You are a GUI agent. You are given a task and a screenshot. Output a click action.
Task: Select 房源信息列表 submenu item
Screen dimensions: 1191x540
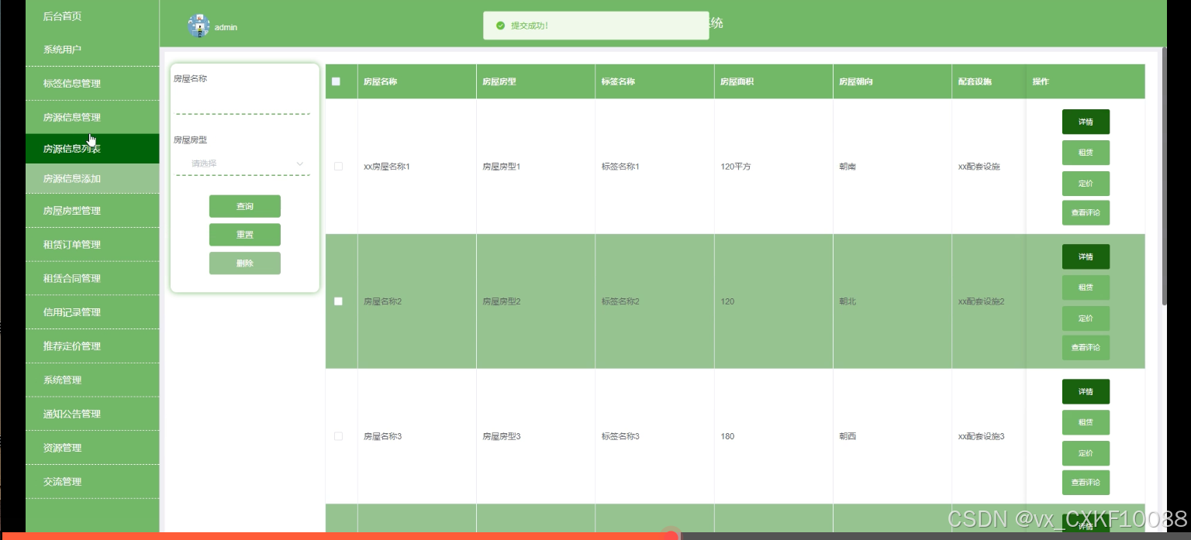(x=92, y=149)
